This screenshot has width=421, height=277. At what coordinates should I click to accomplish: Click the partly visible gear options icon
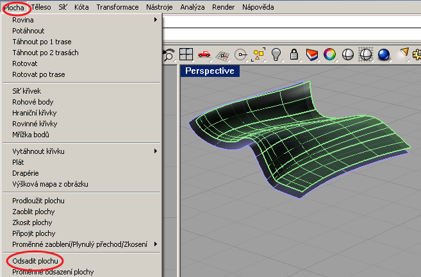(417, 55)
